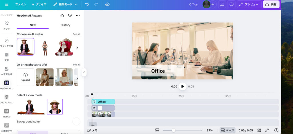Open the 編集モード dropdown
This screenshot has height=134, width=293.
[65, 4]
